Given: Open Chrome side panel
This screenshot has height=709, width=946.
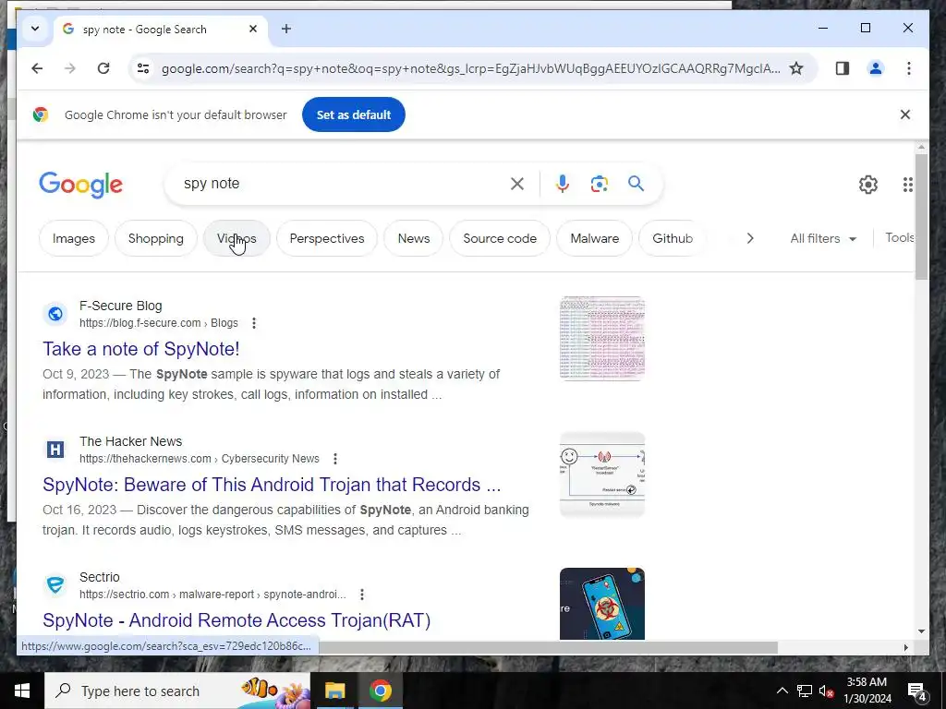Looking at the screenshot, I should 843,68.
